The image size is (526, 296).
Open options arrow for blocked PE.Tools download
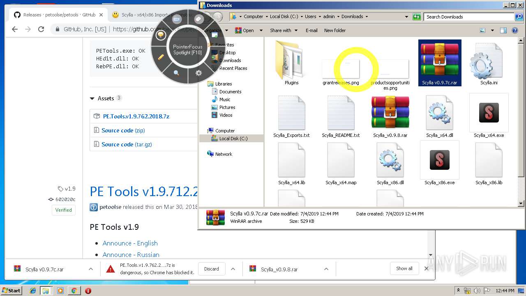coord(233,269)
